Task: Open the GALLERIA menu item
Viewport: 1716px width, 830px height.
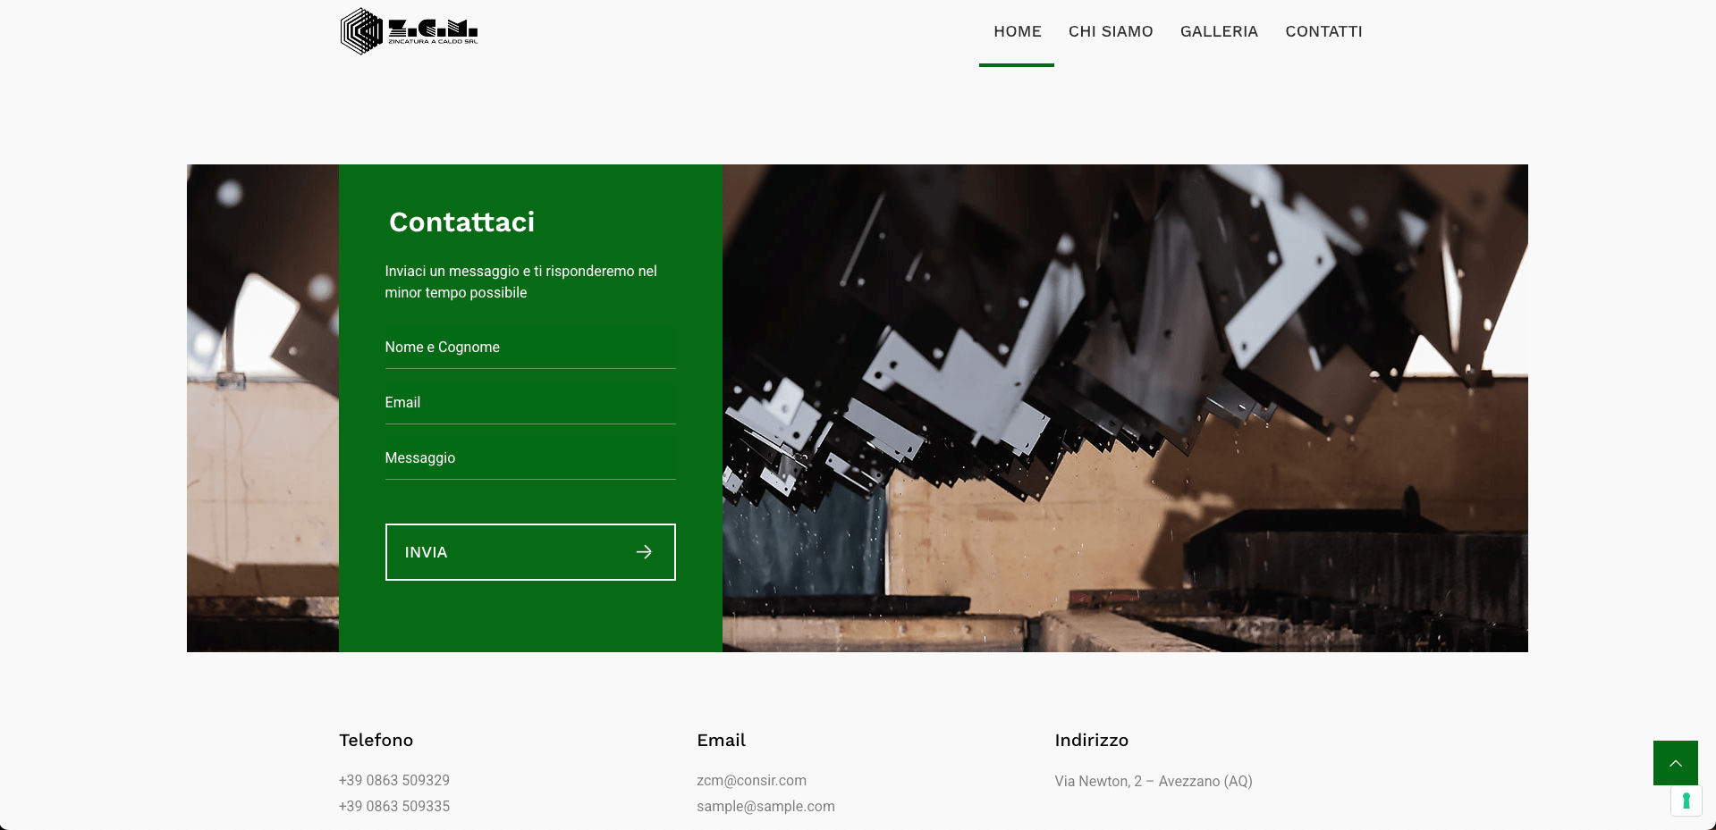Action: pyautogui.click(x=1219, y=31)
